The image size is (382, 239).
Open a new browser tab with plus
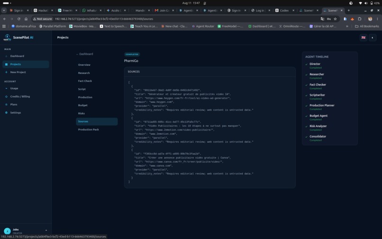349,10
